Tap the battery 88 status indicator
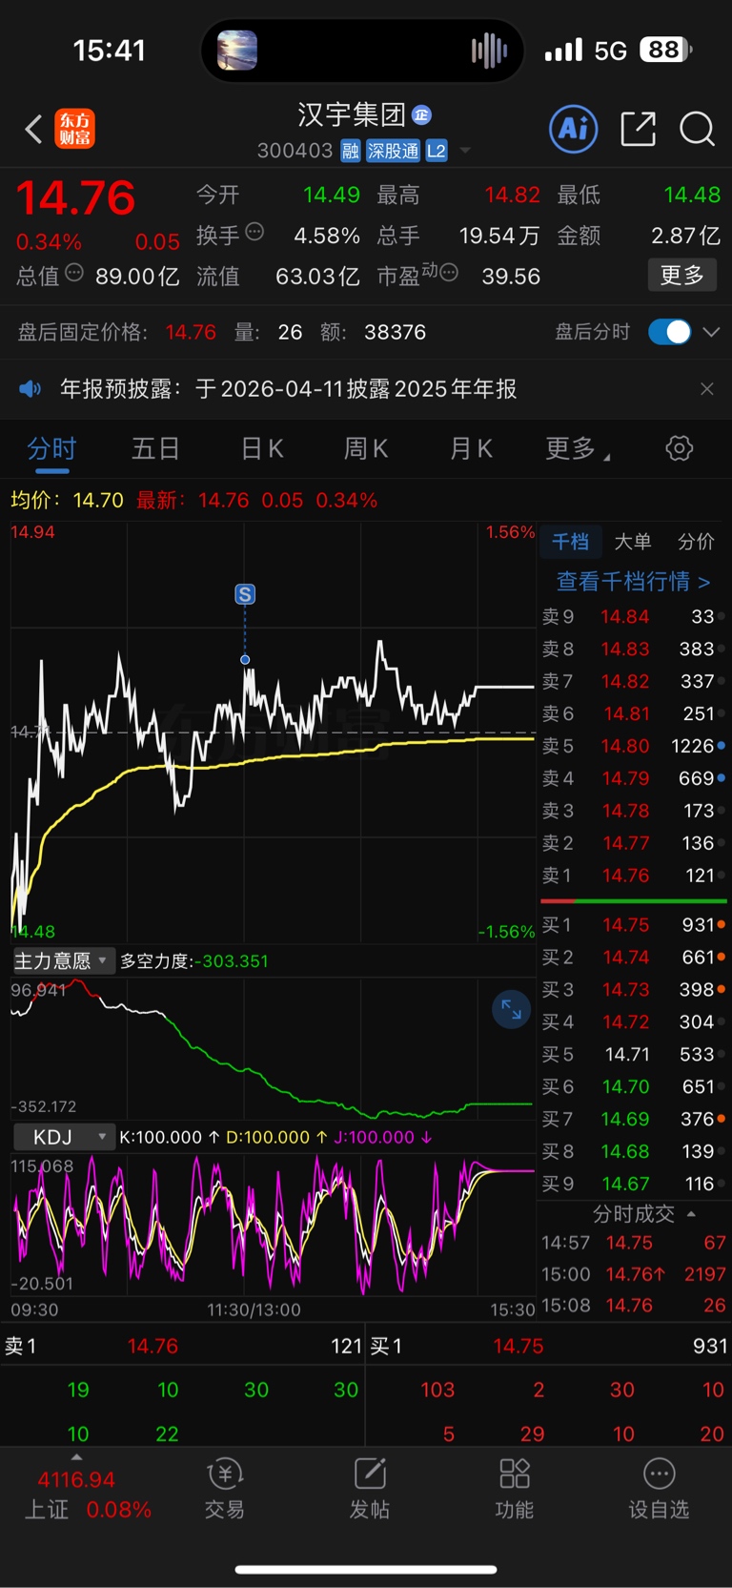732x1588 pixels. (x=666, y=50)
